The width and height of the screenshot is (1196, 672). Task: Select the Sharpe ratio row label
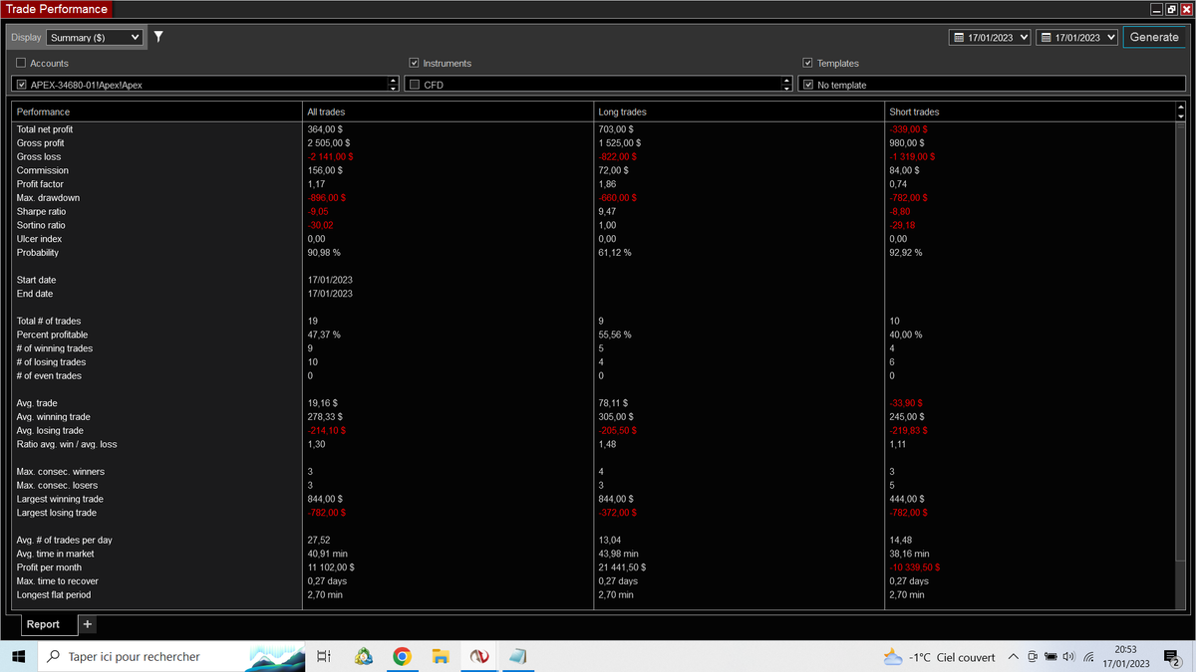(41, 212)
